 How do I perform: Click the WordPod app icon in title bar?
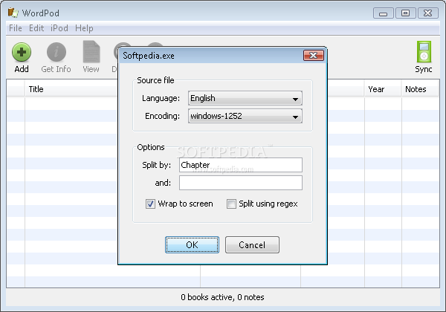coord(11,13)
